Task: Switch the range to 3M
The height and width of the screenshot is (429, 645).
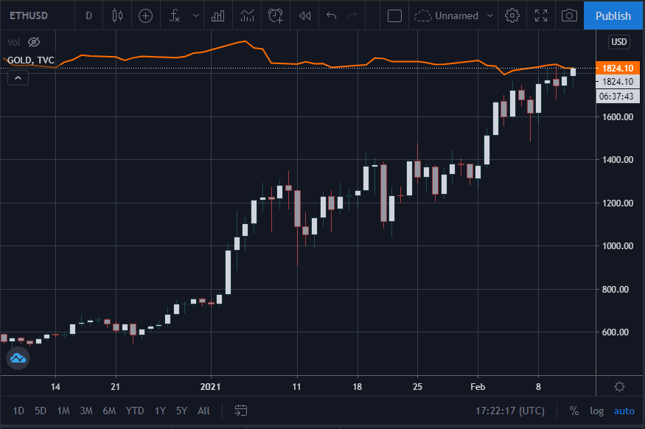Action: click(x=86, y=411)
